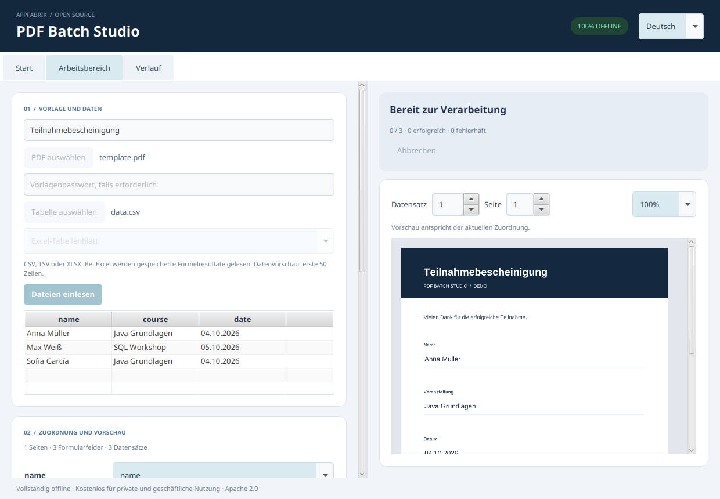720x499 pixels.
Task: Click the data.csv file name
Action: coord(125,212)
